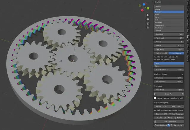
Task: Click the 'ring 52 teeth, carrier radius' text
Action: (166, 57)
